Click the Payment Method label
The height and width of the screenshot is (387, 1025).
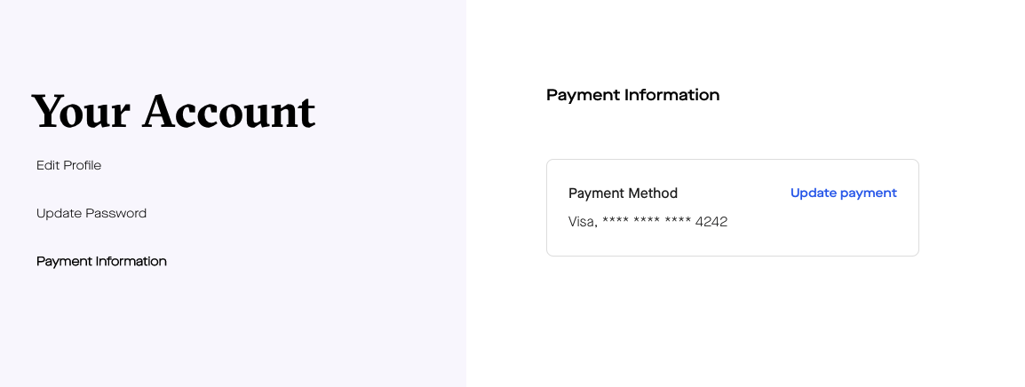pos(623,193)
